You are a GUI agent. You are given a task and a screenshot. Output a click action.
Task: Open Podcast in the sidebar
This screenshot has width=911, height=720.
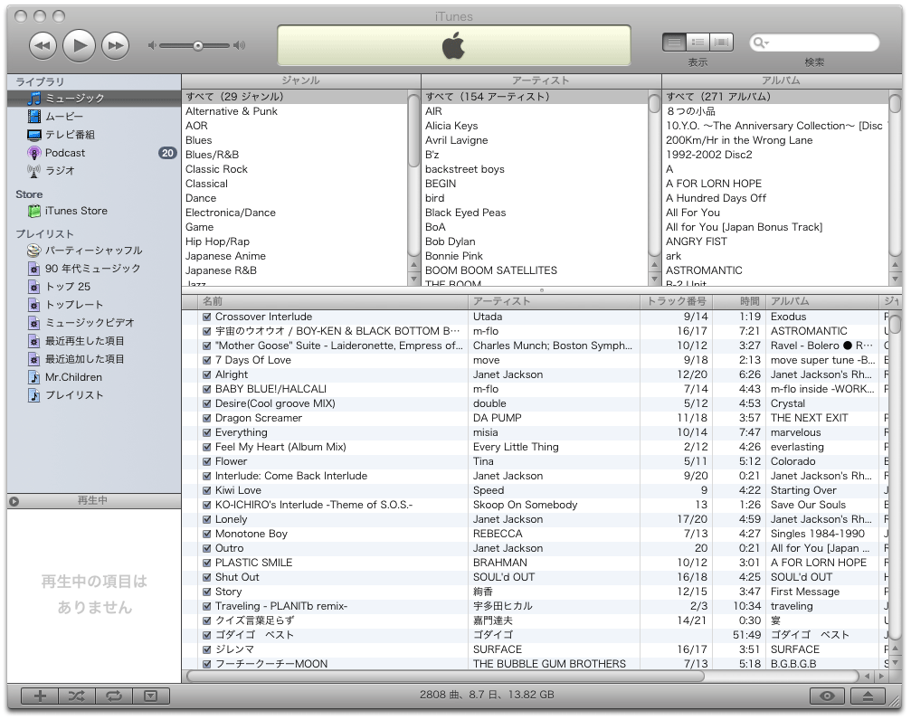[94, 153]
